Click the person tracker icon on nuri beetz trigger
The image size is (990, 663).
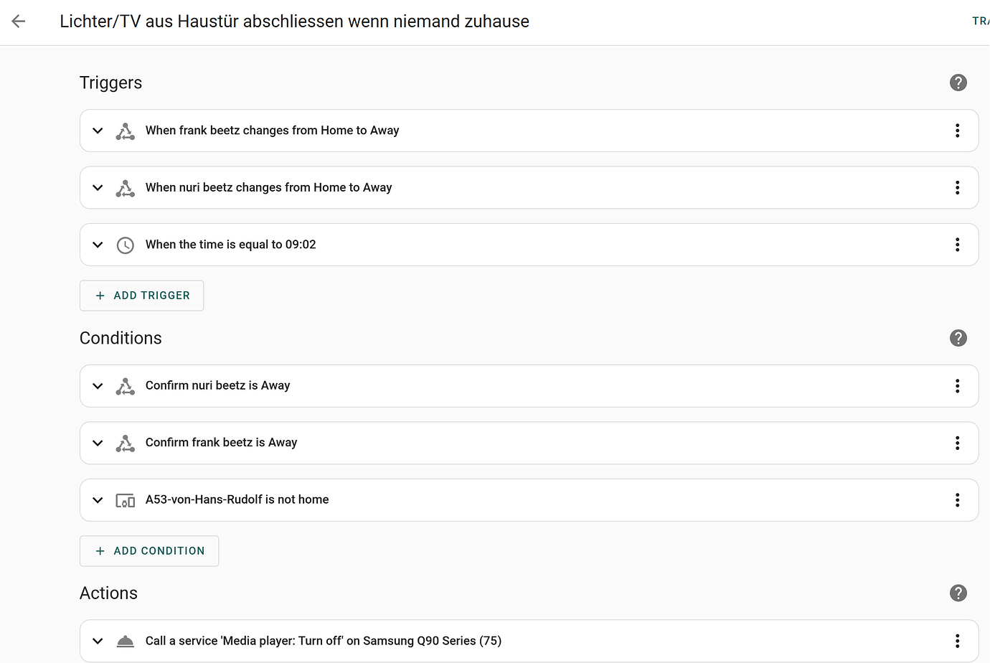[x=126, y=187]
